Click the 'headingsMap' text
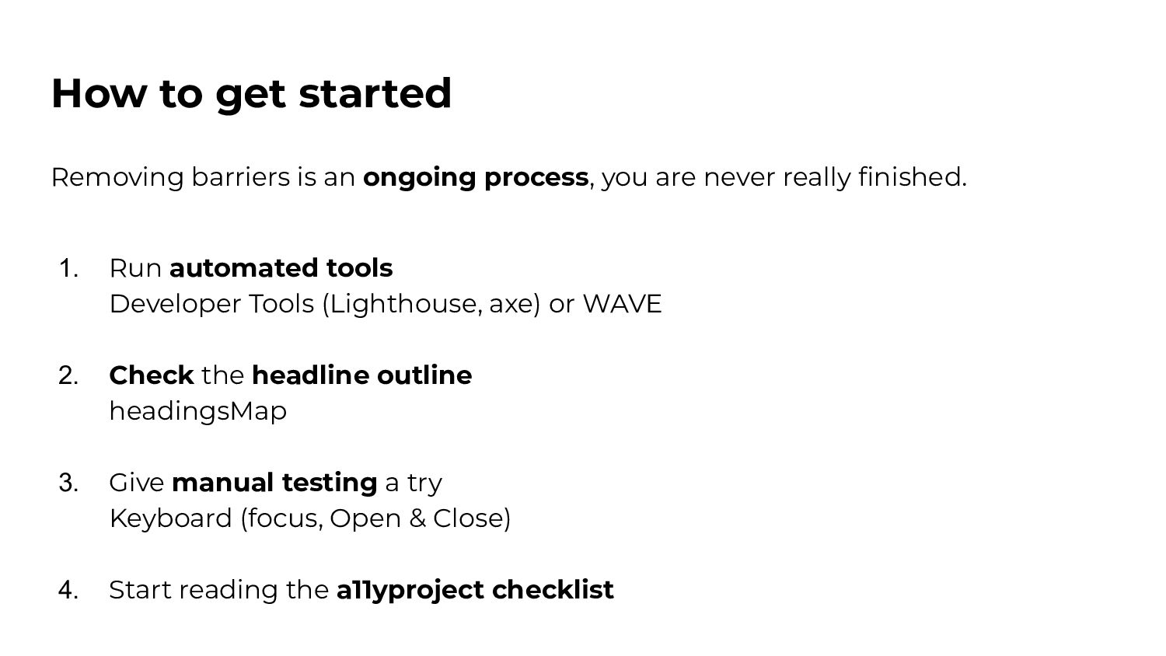This screenshot has height=656, width=1166. (198, 411)
